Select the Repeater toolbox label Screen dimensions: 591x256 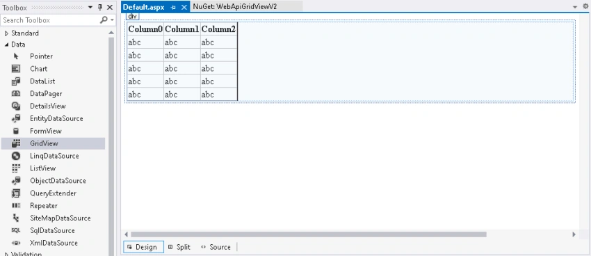[x=44, y=205]
